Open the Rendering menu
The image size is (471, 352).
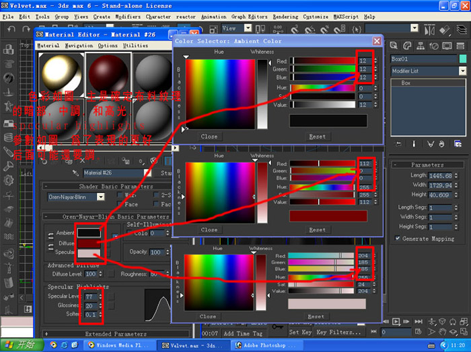pyautogui.click(x=285, y=17)
